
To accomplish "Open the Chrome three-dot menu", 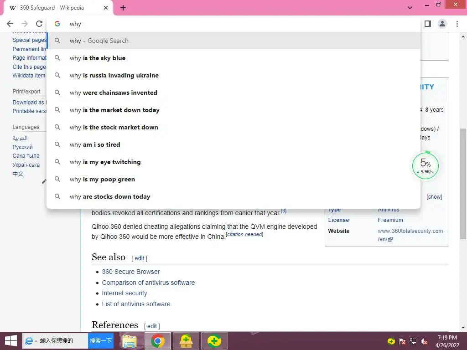I will click(x=457, y=24).
